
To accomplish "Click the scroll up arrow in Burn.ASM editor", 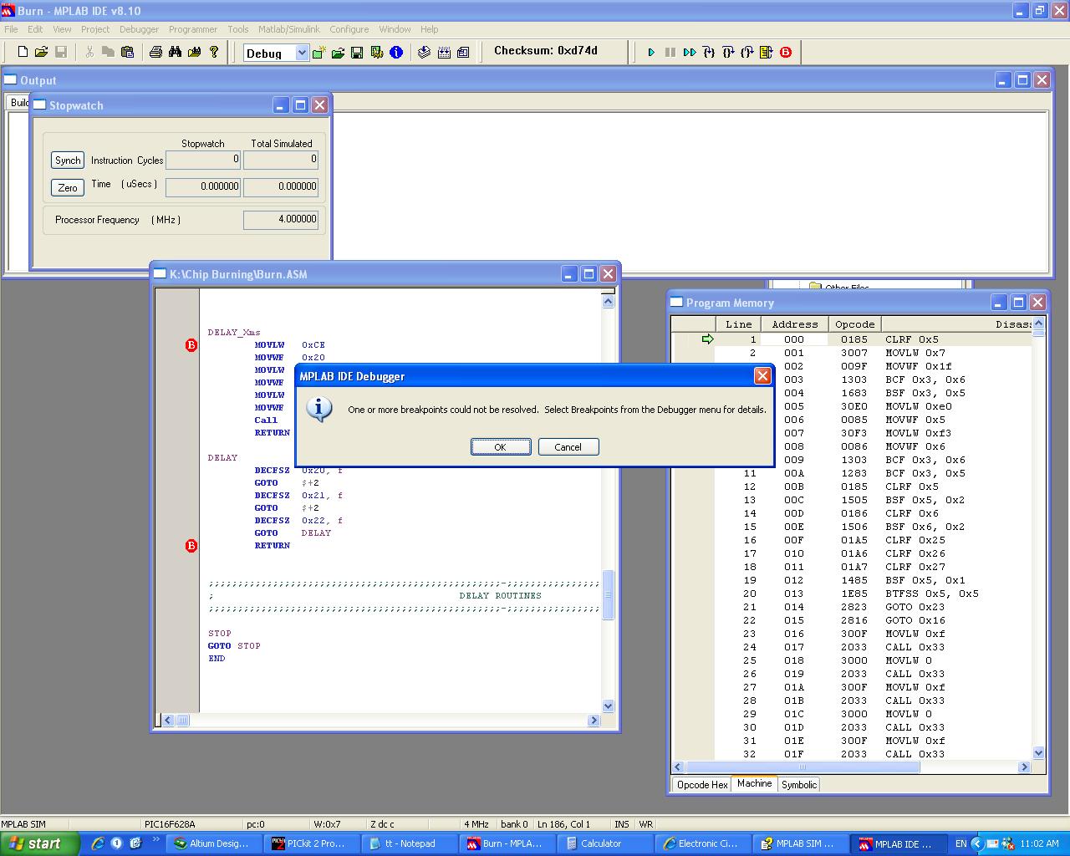I will pos(608,302).
